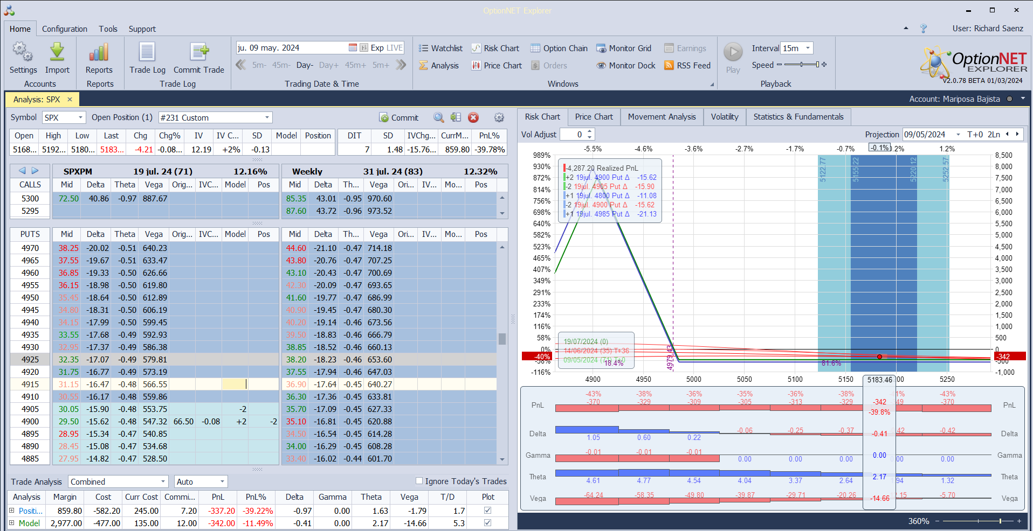Open the Option Chain window
Screen dimensions: 1033x531
(x=559, y=48)
